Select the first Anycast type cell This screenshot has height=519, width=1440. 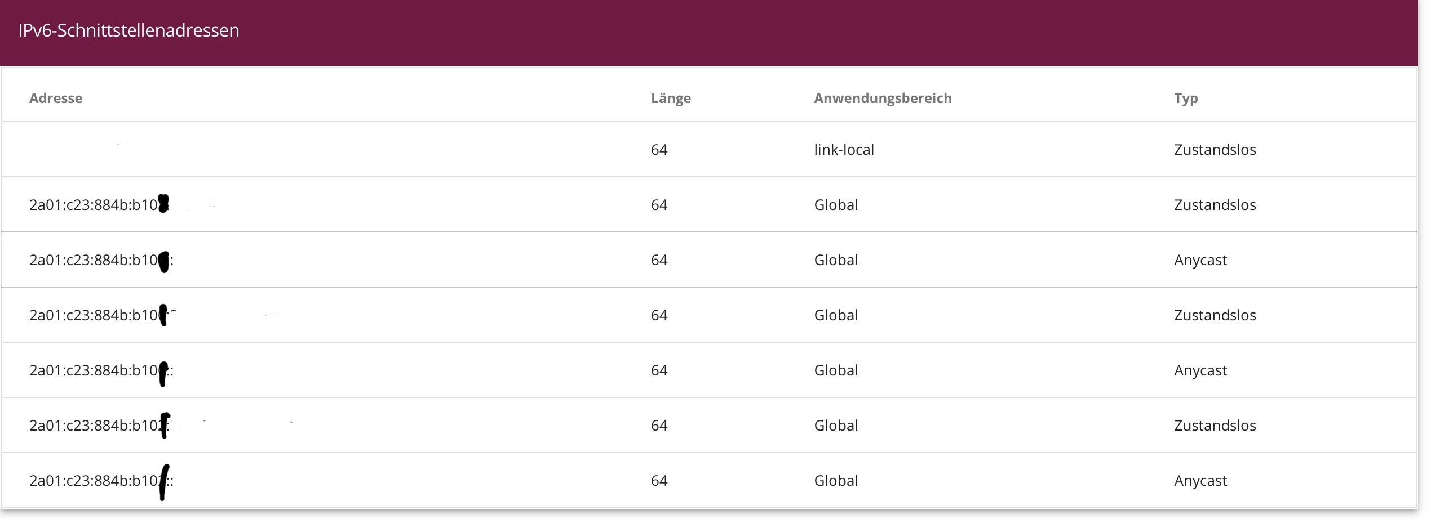[1200, 260]
